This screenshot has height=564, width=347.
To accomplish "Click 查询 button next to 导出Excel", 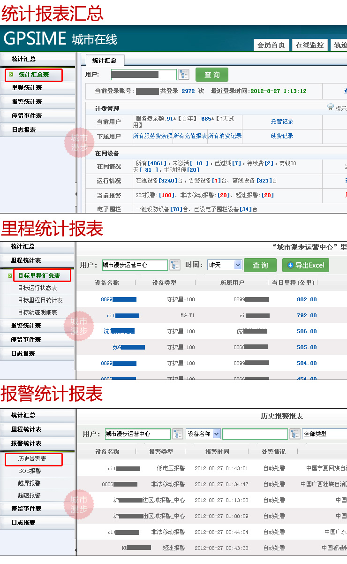I will (260, 265).
